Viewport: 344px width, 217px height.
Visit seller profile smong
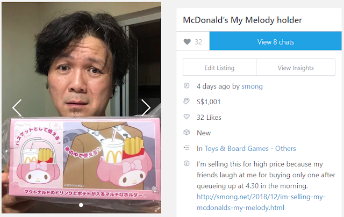(x=252, y=86)
